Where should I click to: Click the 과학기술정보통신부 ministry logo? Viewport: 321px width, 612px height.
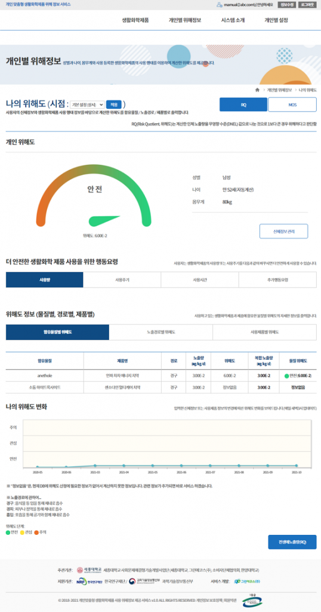point(143,582)
